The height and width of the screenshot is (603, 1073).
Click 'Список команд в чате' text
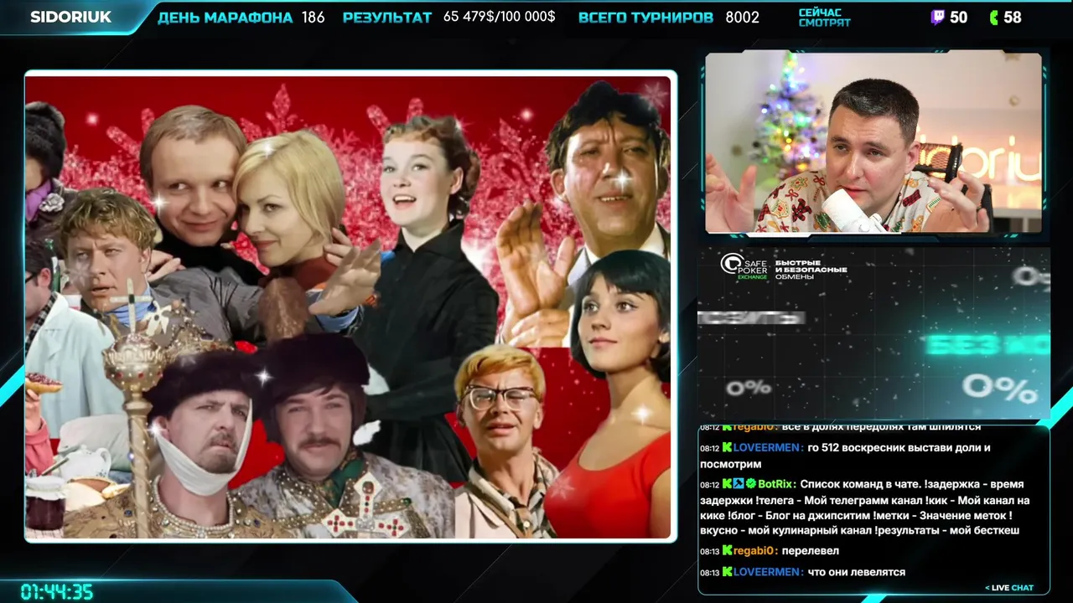coord(862,484)
